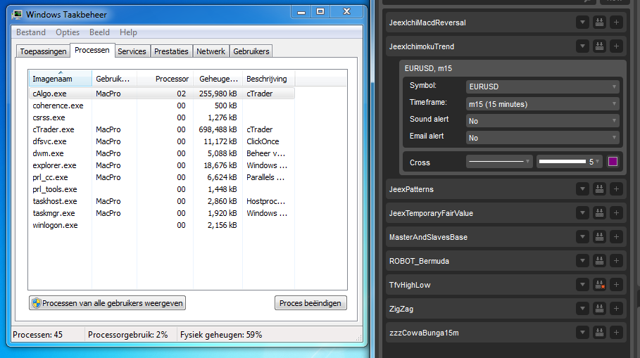The image size is (640, 358).
Task: Select the explorer.exe process row
Action: pyautogui.click(x=162, y=165)
